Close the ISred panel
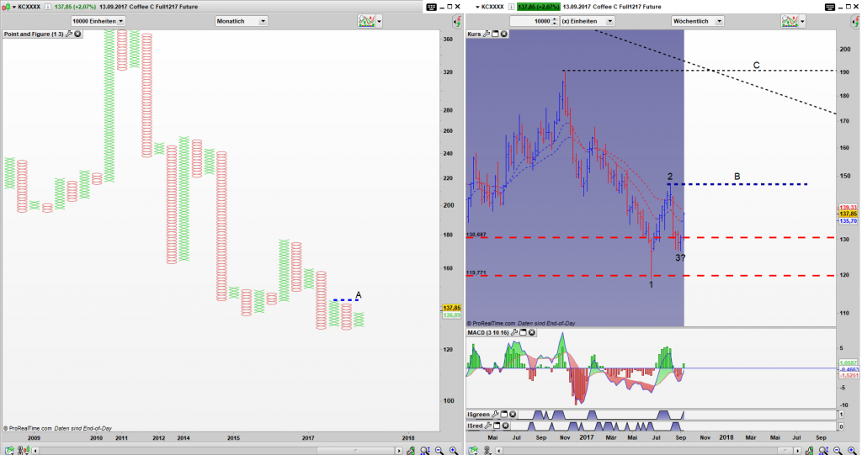The width and height of the screenshot is (862, 455). click(x=506, y=426)
